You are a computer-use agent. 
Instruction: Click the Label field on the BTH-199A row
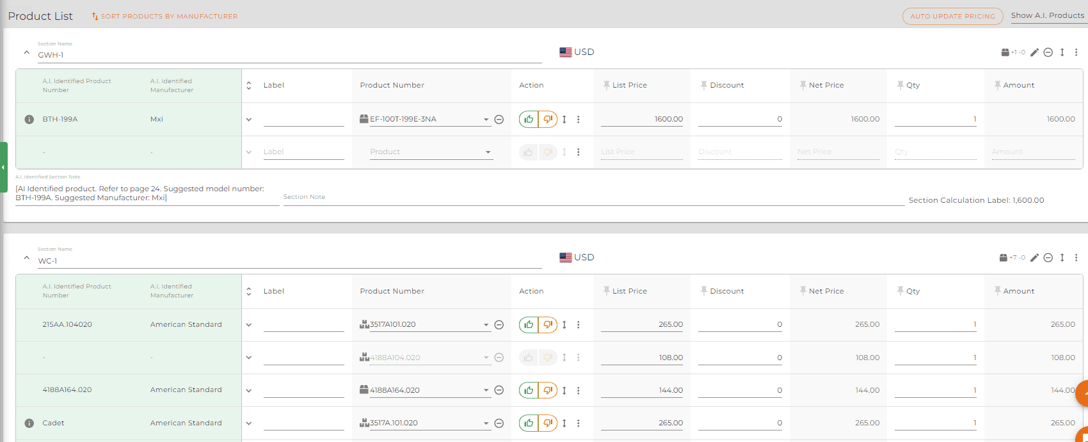[x=303, y=120]
